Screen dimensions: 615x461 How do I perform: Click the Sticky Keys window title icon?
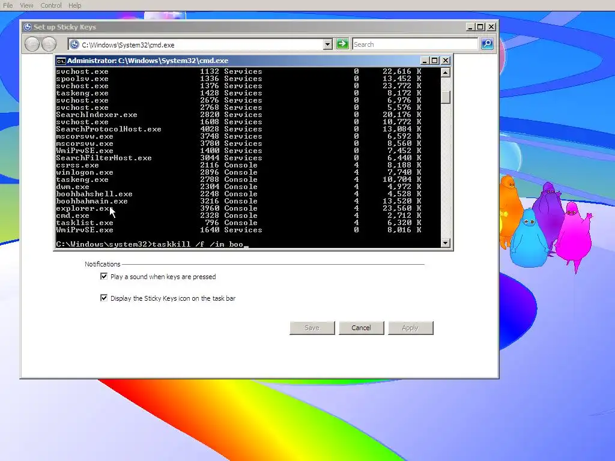[28, 27]
